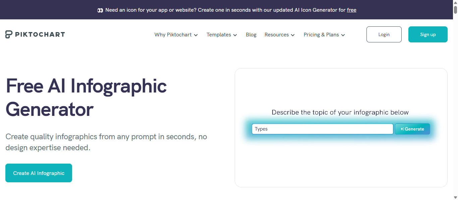Click the sparkle icon on the Generate button
This screenshot has width=458, height=200.
point(402,129)
